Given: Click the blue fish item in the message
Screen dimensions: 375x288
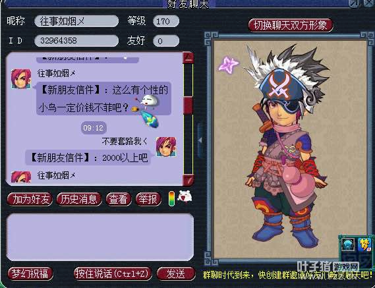Looking at the screenshot, I should coord(150,119).
